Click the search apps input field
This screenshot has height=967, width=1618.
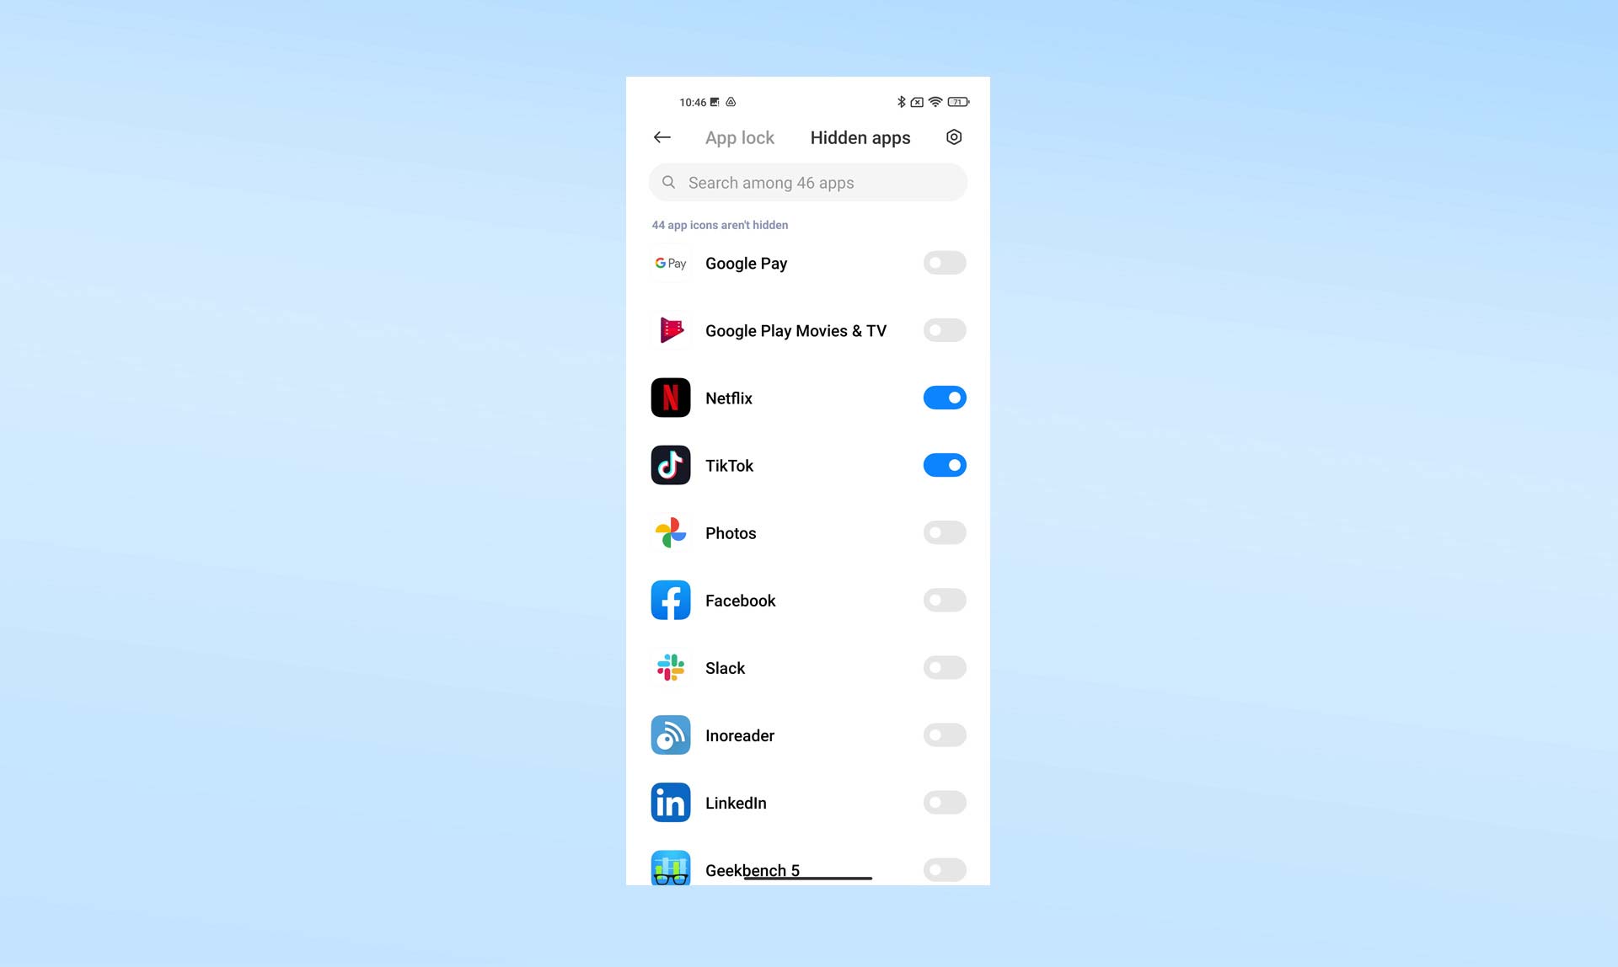tap(807, 182)
